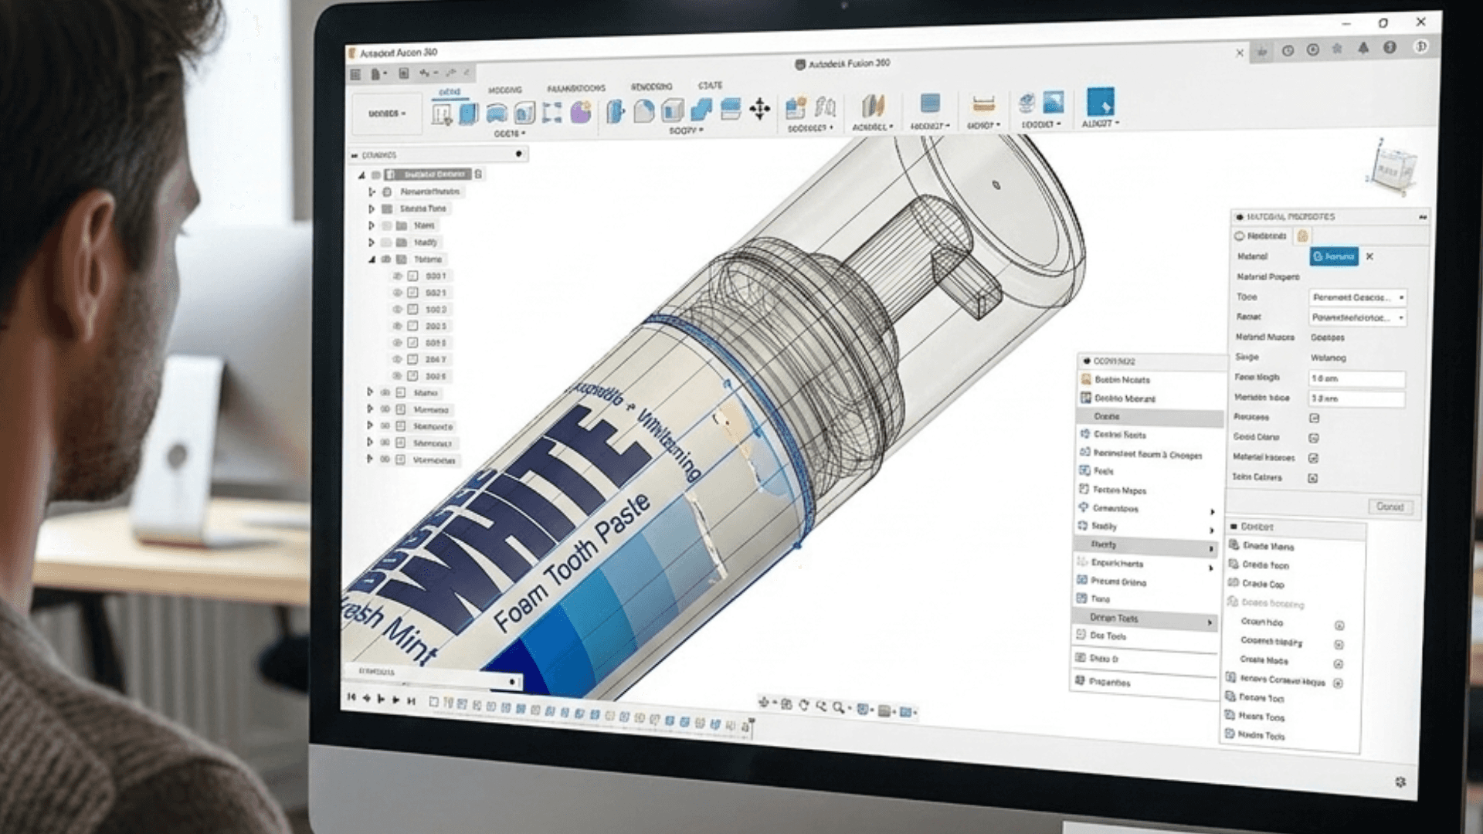Open the RENDERING ribbon tab
Viewport: 1483px width, 834px height.
click(651, 86)
